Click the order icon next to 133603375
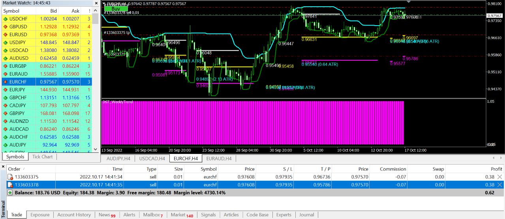505x219 pixels. [10, 177]
